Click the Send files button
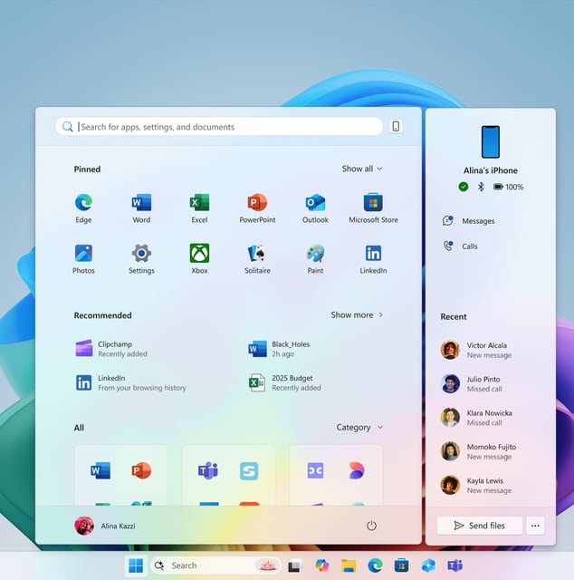The image size is (574, 580). point(479,526)
